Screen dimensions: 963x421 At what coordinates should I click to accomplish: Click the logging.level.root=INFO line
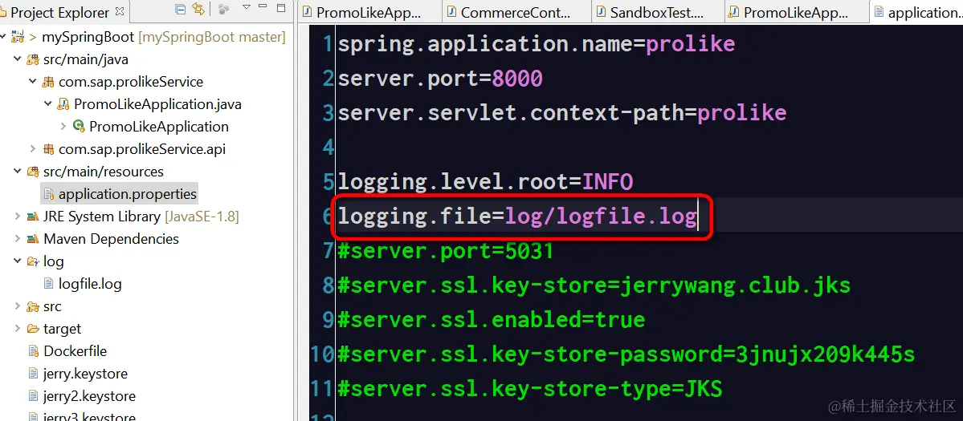485,182
